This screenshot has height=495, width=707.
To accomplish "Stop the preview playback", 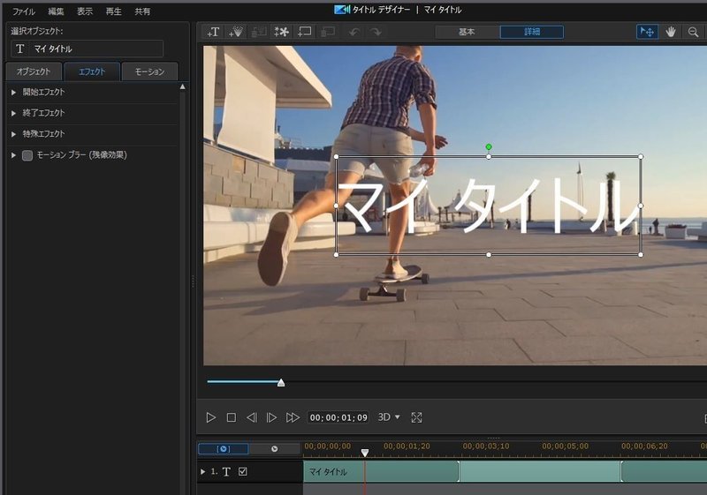I will 232,417.
